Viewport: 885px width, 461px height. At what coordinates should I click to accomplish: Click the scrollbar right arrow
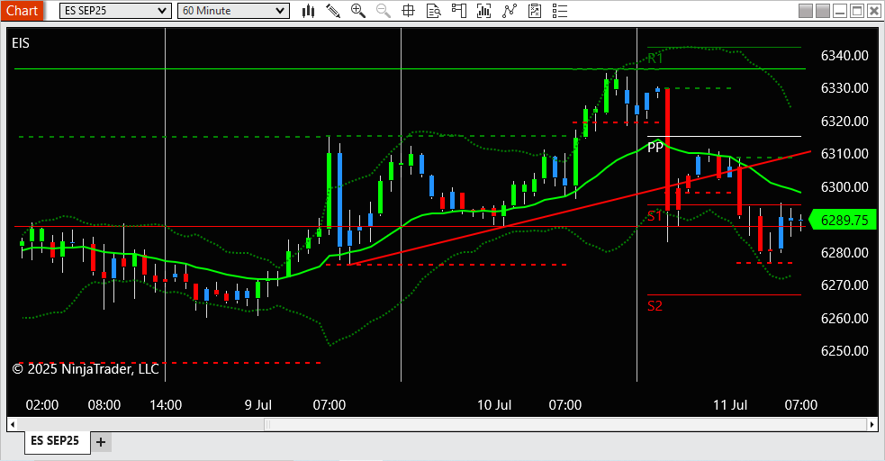pos(872,424)
